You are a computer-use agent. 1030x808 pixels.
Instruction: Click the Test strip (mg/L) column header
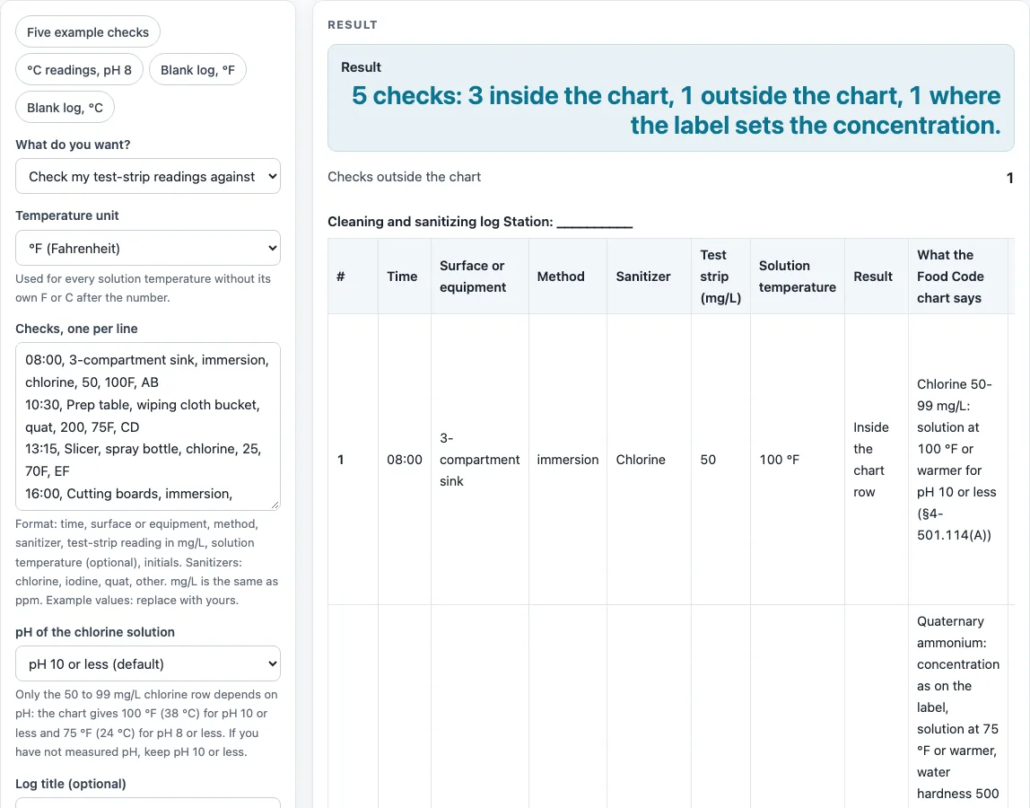[720, 277]
